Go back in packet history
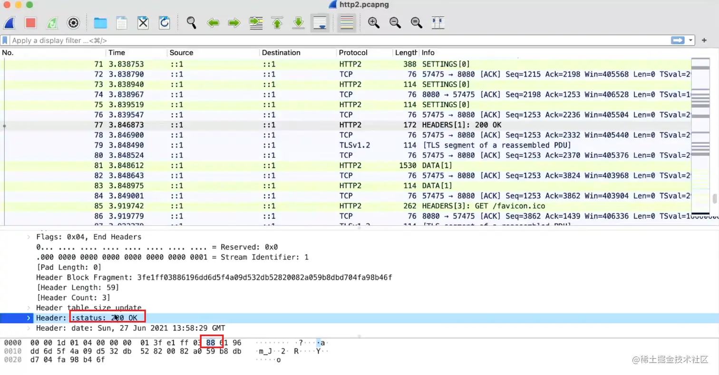Screen dimensions: 719x375 click(213, 22)
